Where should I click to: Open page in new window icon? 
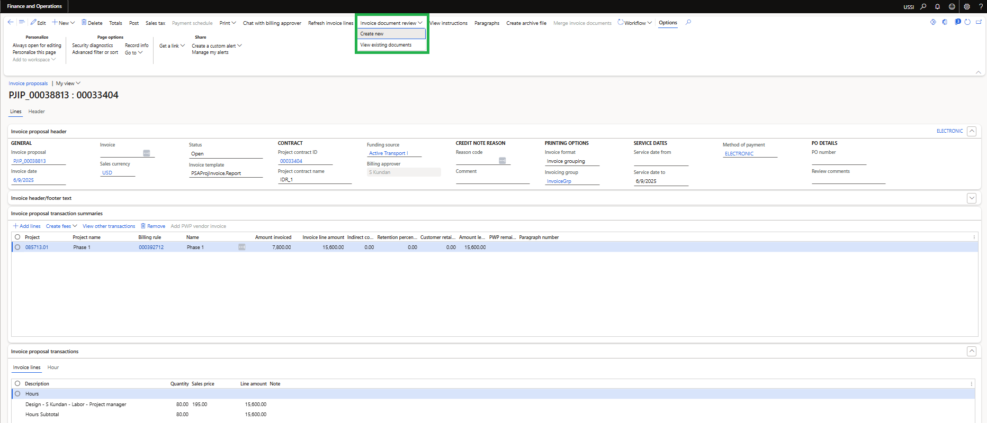979,22
